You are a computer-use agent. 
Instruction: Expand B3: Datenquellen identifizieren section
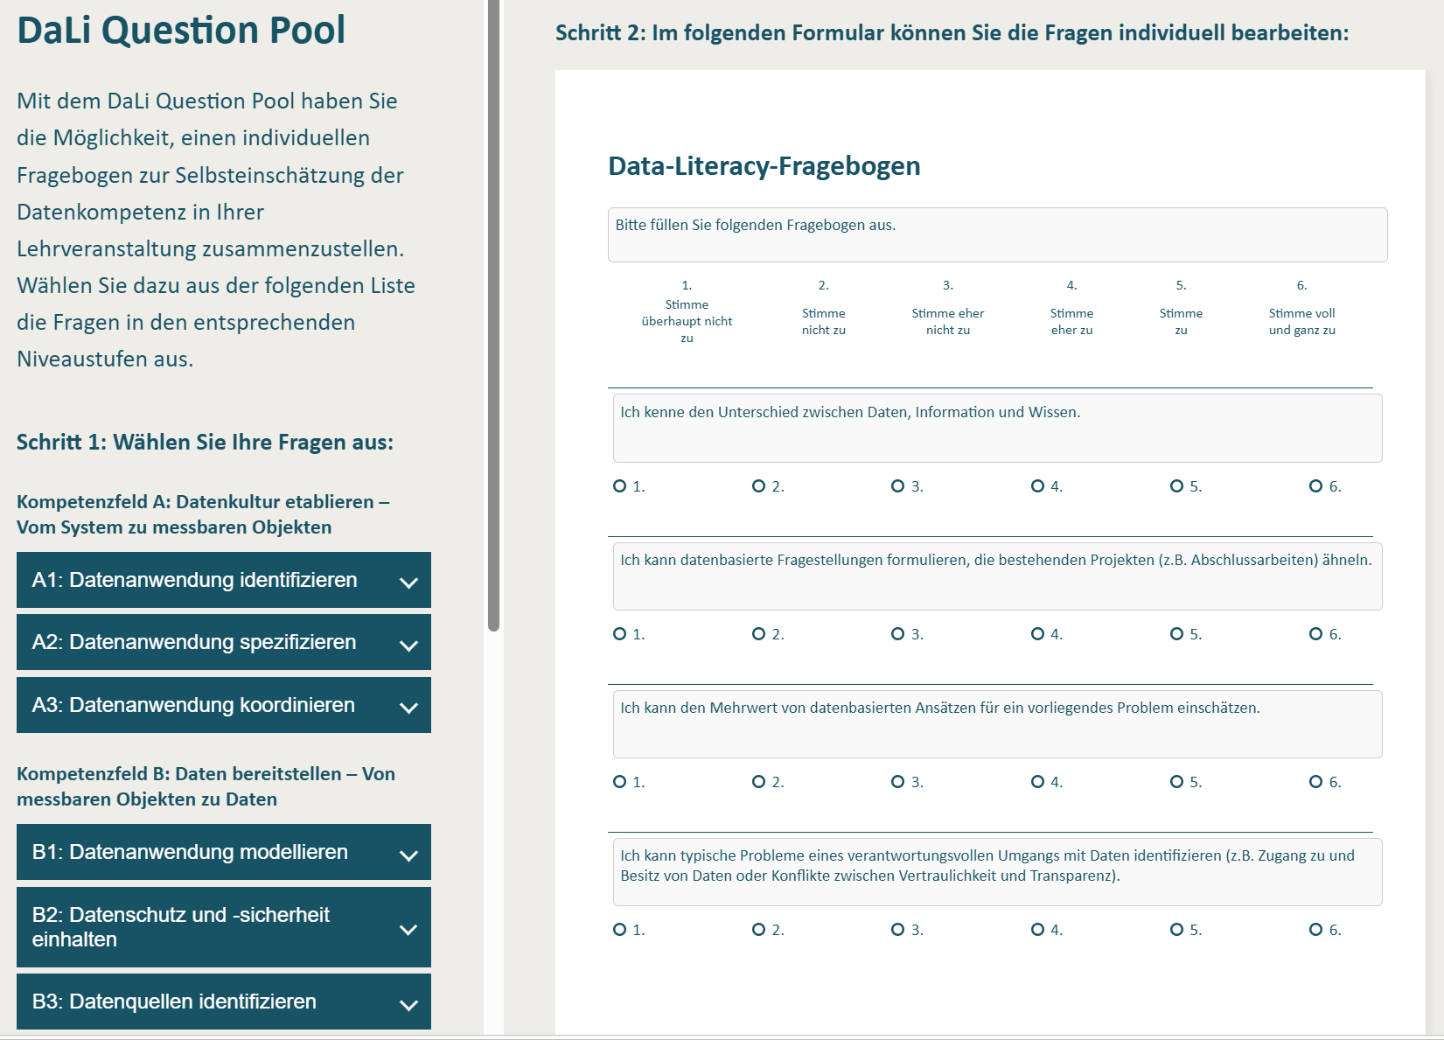pos(224,1002)
